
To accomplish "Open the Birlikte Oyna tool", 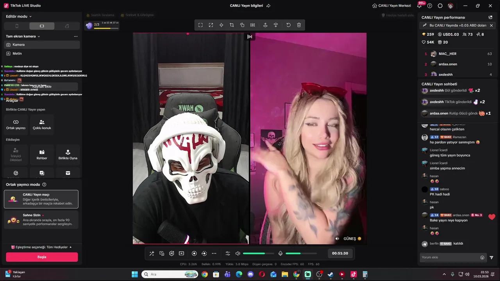I will coord(68,155).
